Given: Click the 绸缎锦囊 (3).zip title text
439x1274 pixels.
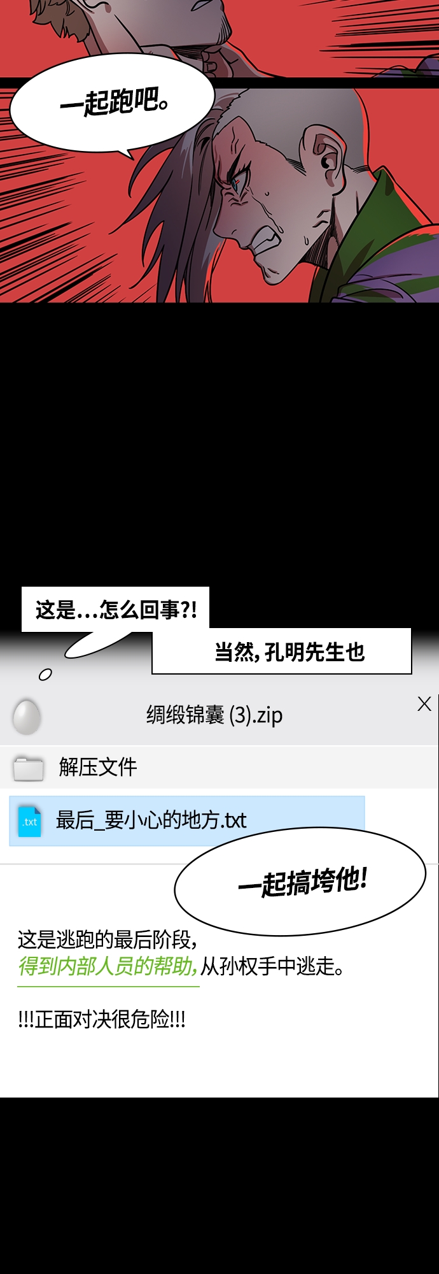Looking at the screenshot, I should [214, 715].
